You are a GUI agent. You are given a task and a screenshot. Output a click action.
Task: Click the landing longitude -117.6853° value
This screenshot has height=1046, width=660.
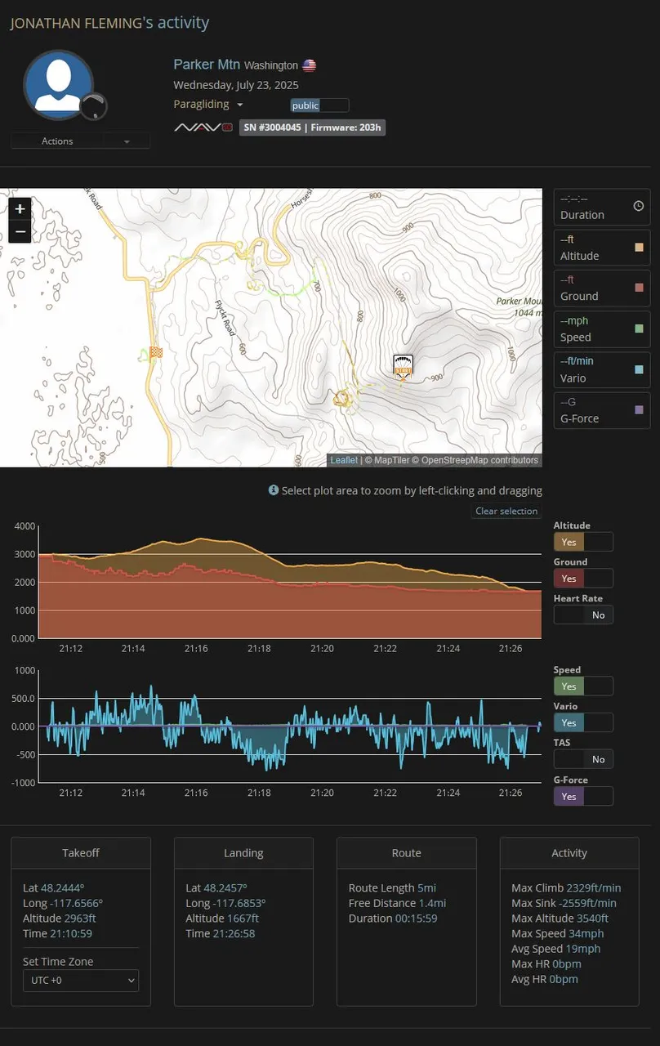coord(239,903)
